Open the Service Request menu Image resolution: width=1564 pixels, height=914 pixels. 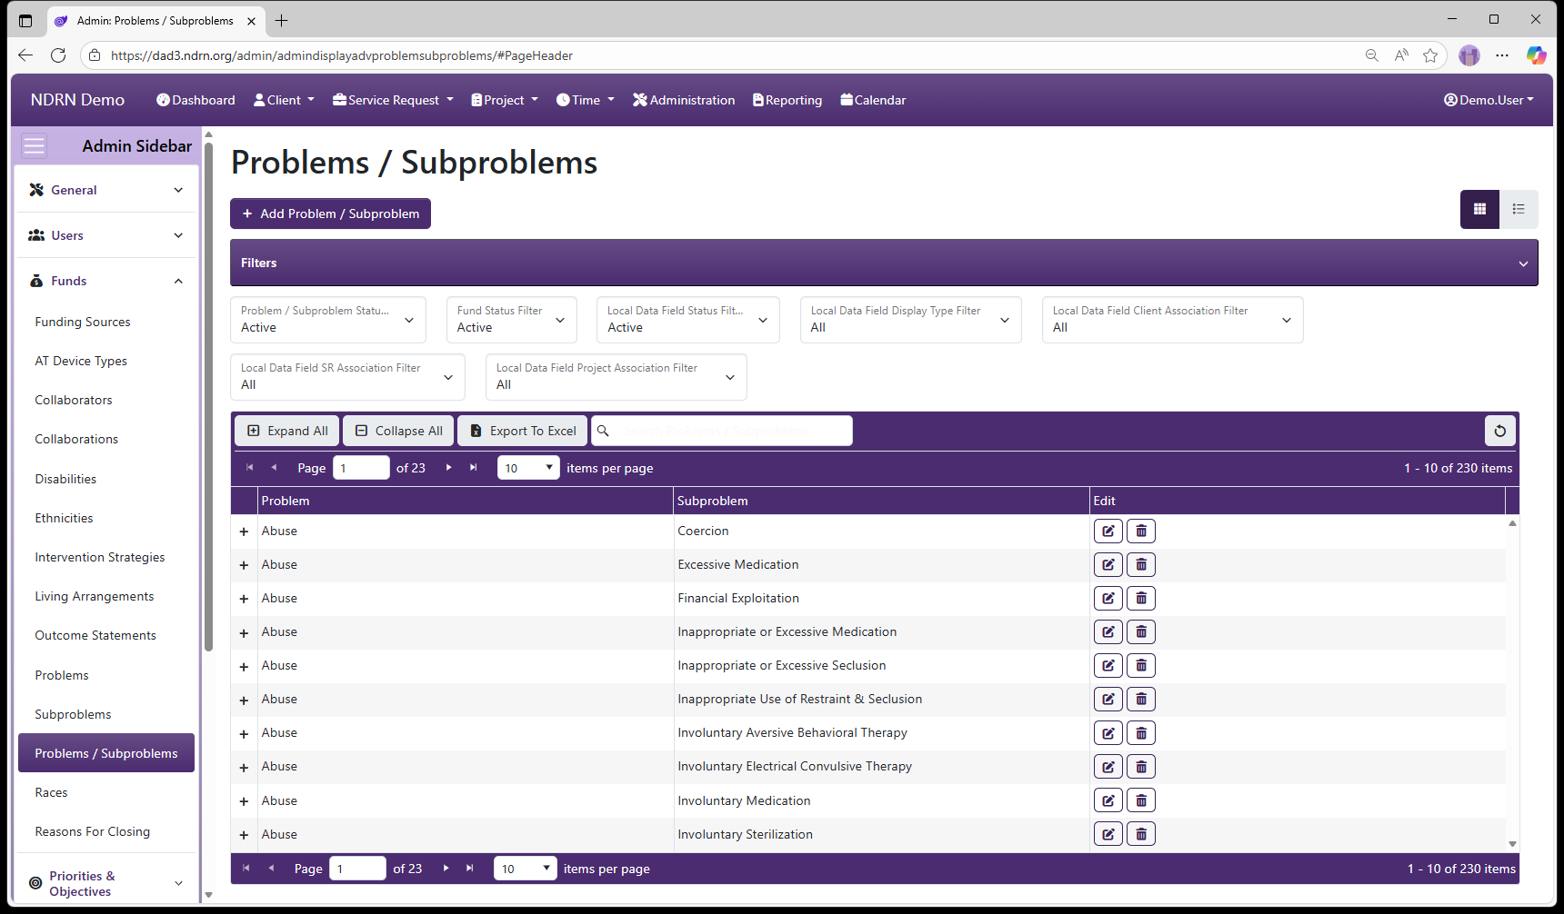(393, 100)
